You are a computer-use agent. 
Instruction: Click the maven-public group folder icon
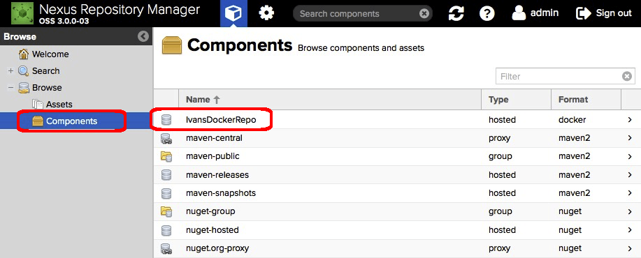(166, 156)
